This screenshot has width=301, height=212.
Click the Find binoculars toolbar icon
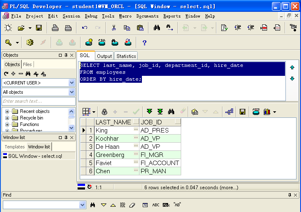click(157, 28)
